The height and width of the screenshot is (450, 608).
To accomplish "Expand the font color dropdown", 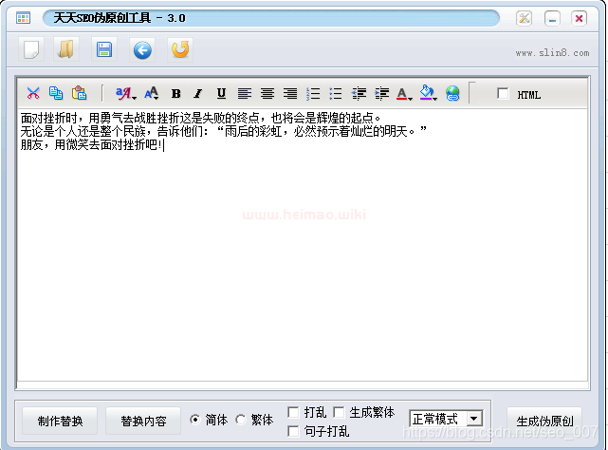I will pos(411,96).
